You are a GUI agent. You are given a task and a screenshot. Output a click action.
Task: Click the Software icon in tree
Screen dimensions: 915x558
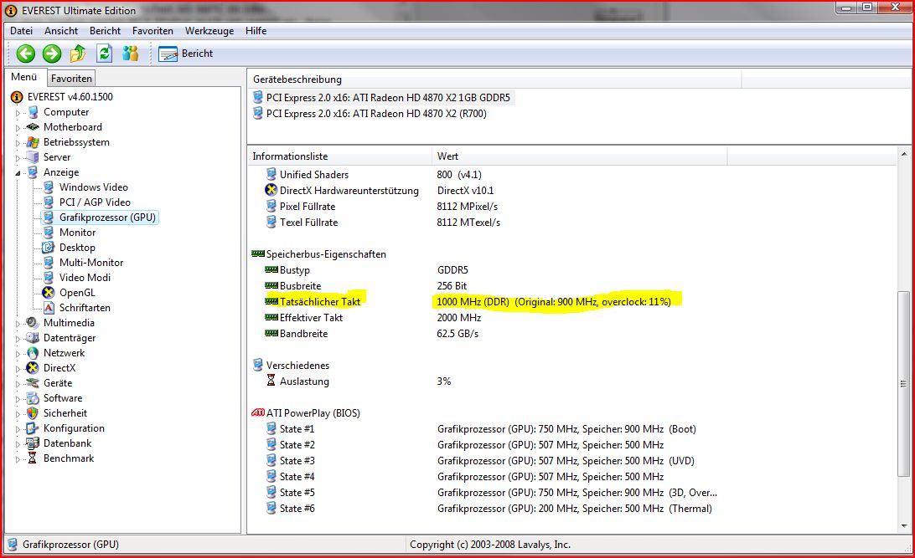click(33, 398)
